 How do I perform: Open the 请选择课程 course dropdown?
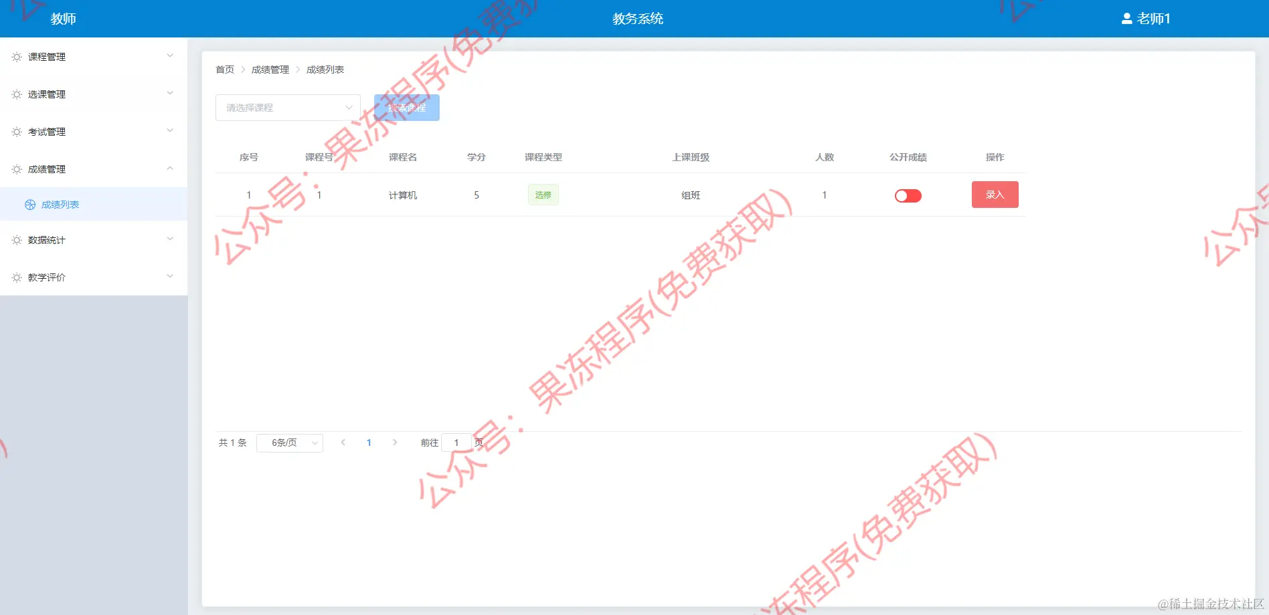pos(288,108)
